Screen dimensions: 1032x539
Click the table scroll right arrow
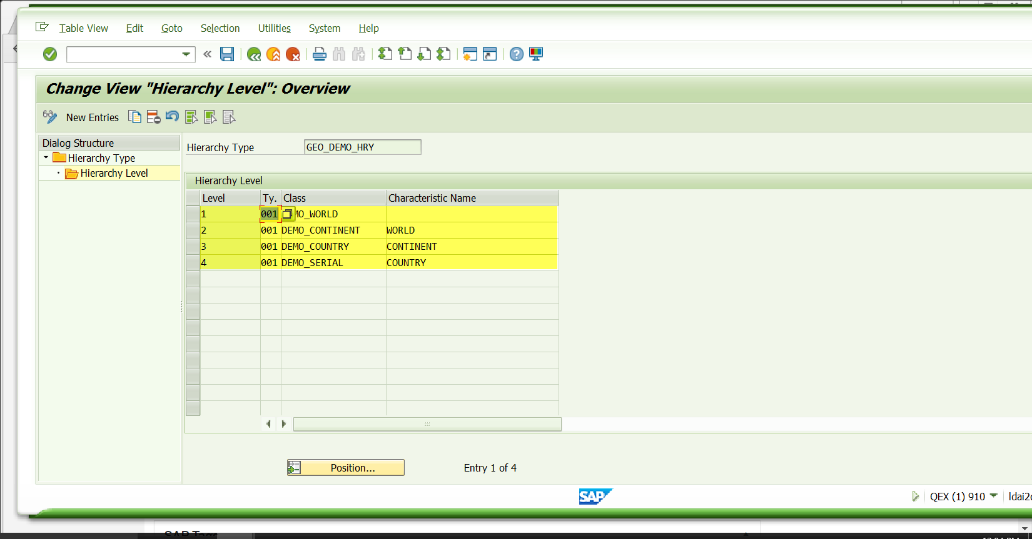pos(283,424)
